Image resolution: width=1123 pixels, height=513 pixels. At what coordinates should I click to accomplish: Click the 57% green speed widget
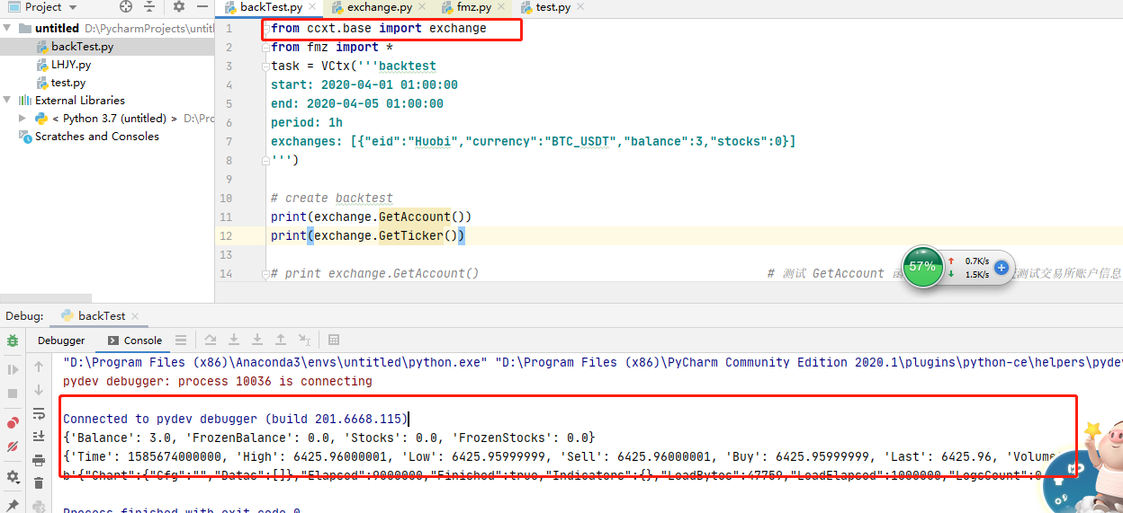click(922, 267)
